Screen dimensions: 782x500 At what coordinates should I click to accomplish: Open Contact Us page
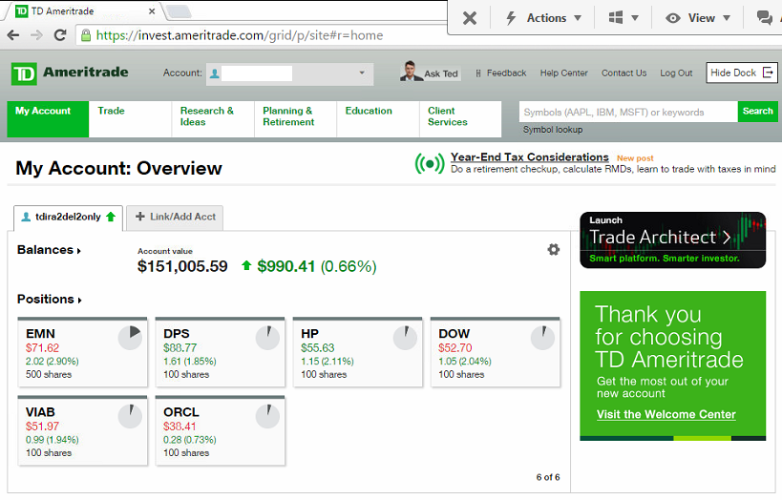623,73
